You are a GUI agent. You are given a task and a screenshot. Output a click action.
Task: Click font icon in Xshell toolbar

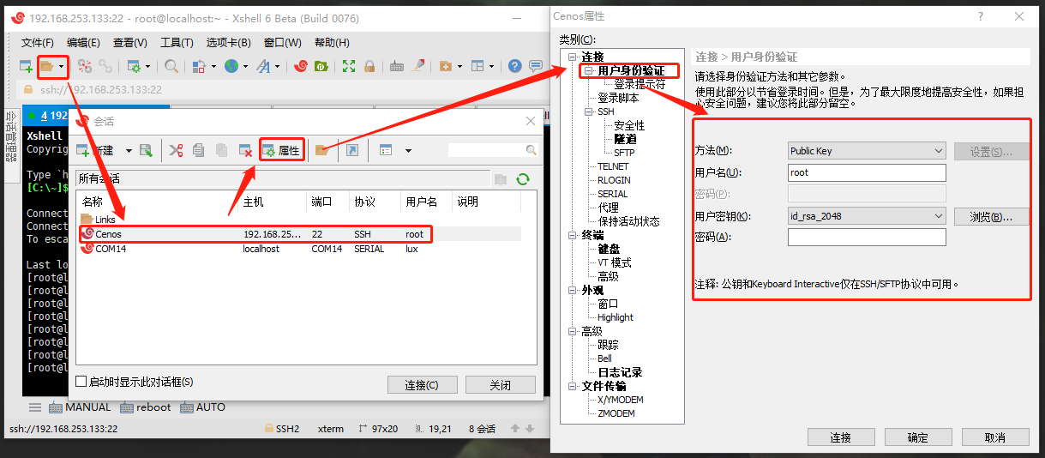[x=262, y=66]
